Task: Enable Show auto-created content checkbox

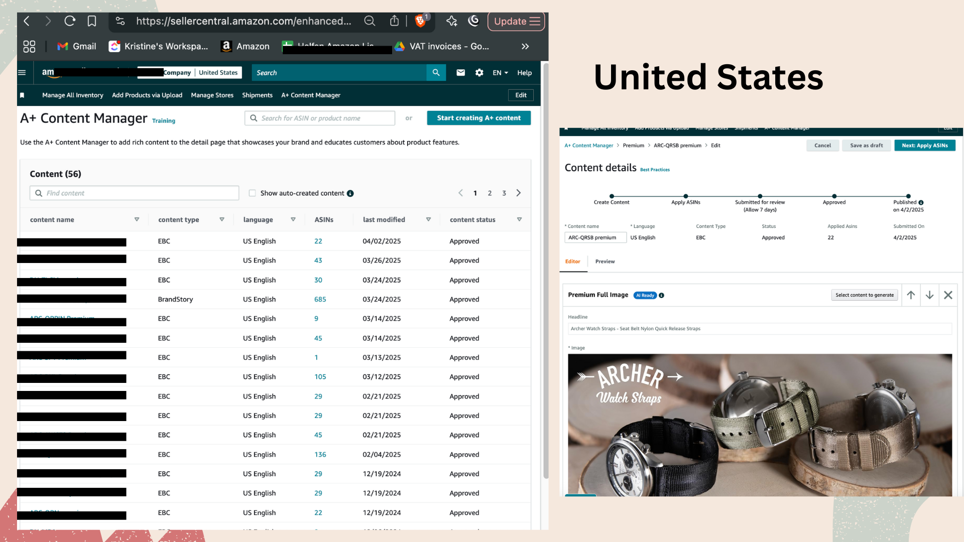Action: tap(253, 193)
